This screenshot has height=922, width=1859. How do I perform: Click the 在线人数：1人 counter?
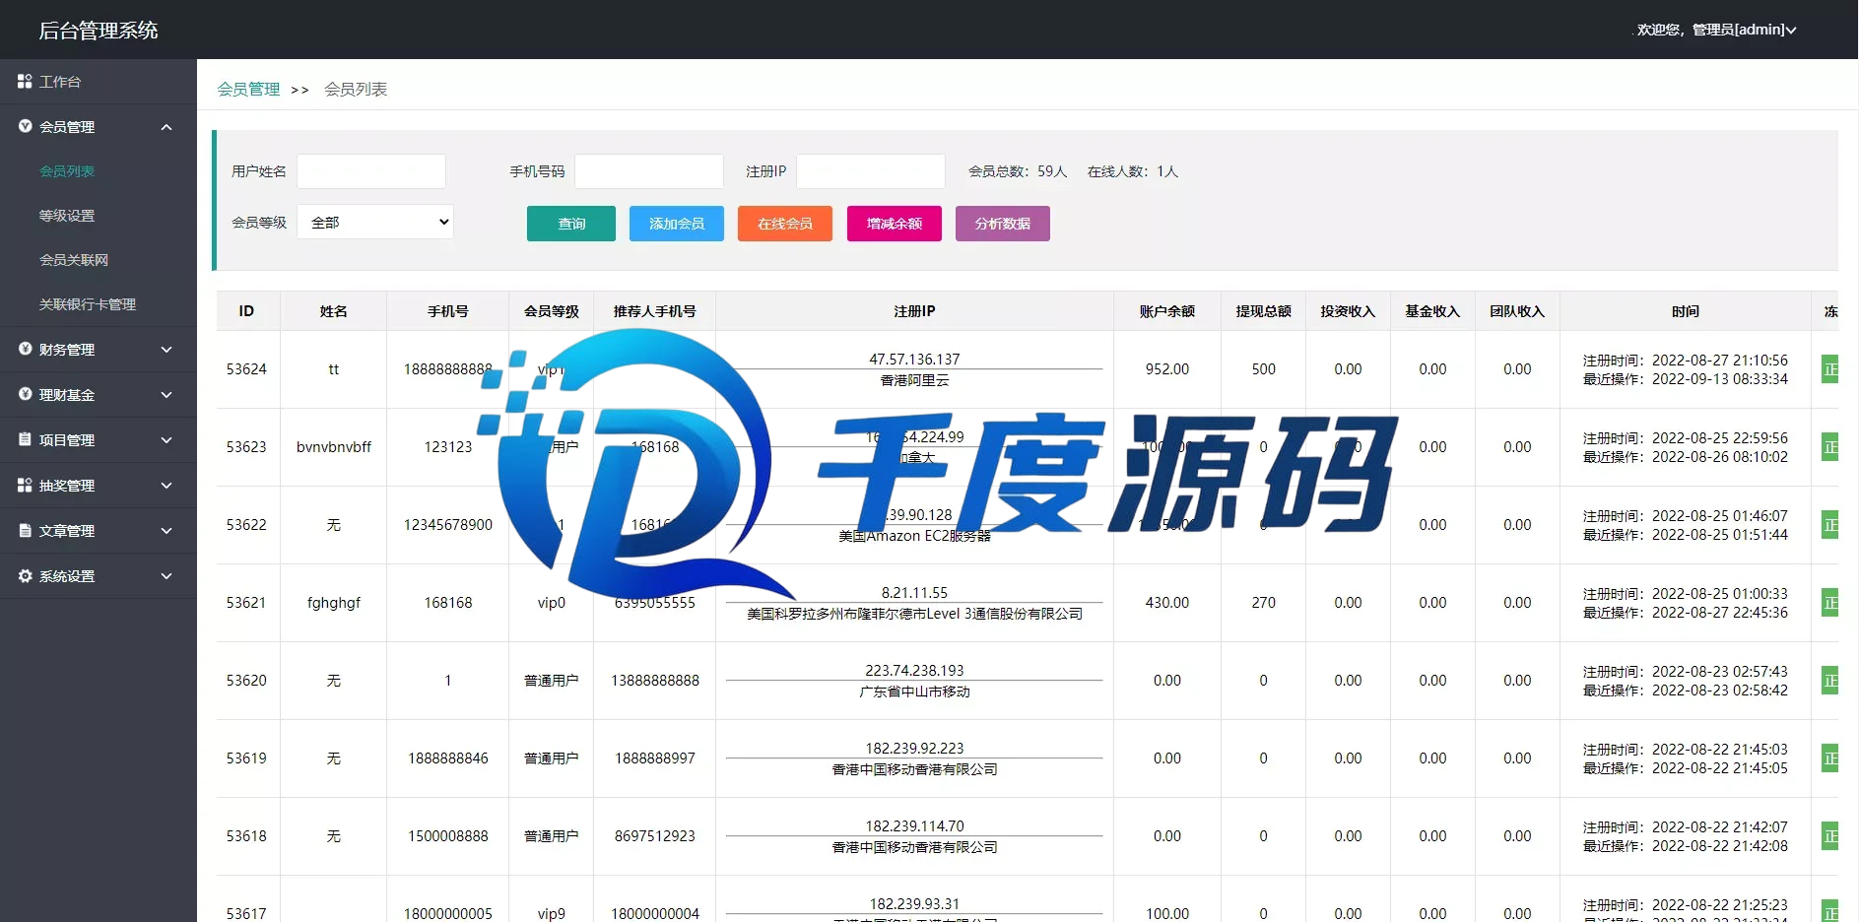pyautogui.click(x=1133, y=171)
